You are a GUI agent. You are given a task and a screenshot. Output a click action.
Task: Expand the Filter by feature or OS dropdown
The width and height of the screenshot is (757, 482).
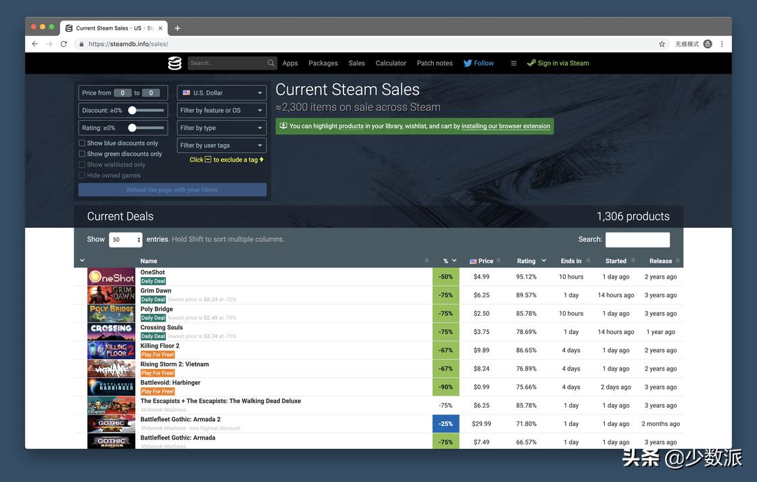click(222, 110)
